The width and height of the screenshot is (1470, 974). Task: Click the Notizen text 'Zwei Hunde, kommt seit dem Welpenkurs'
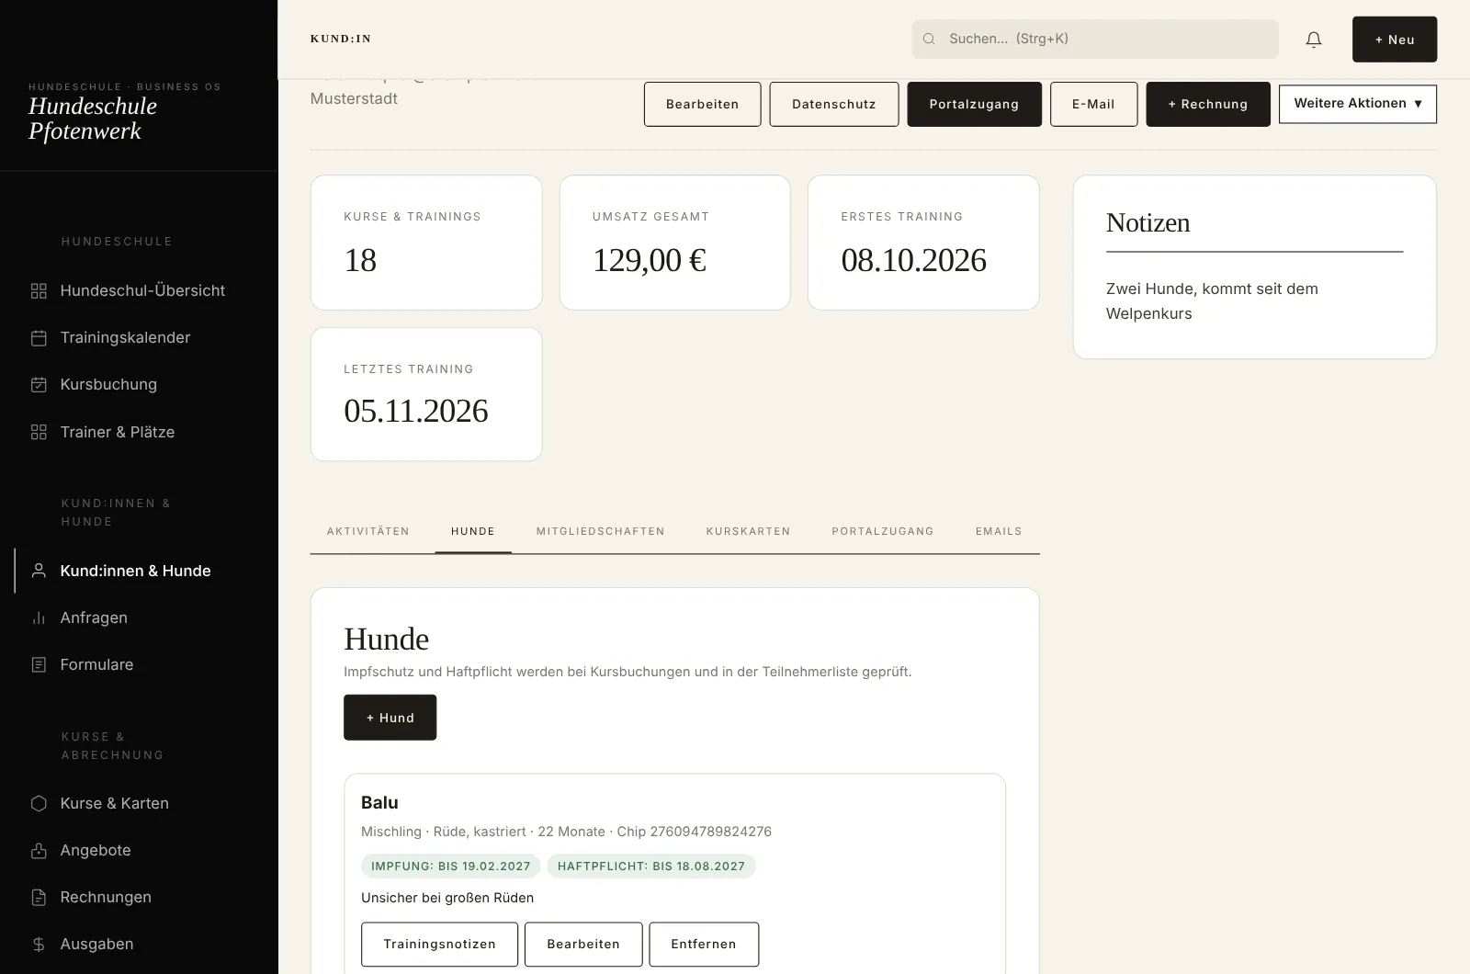point(1212,300)
